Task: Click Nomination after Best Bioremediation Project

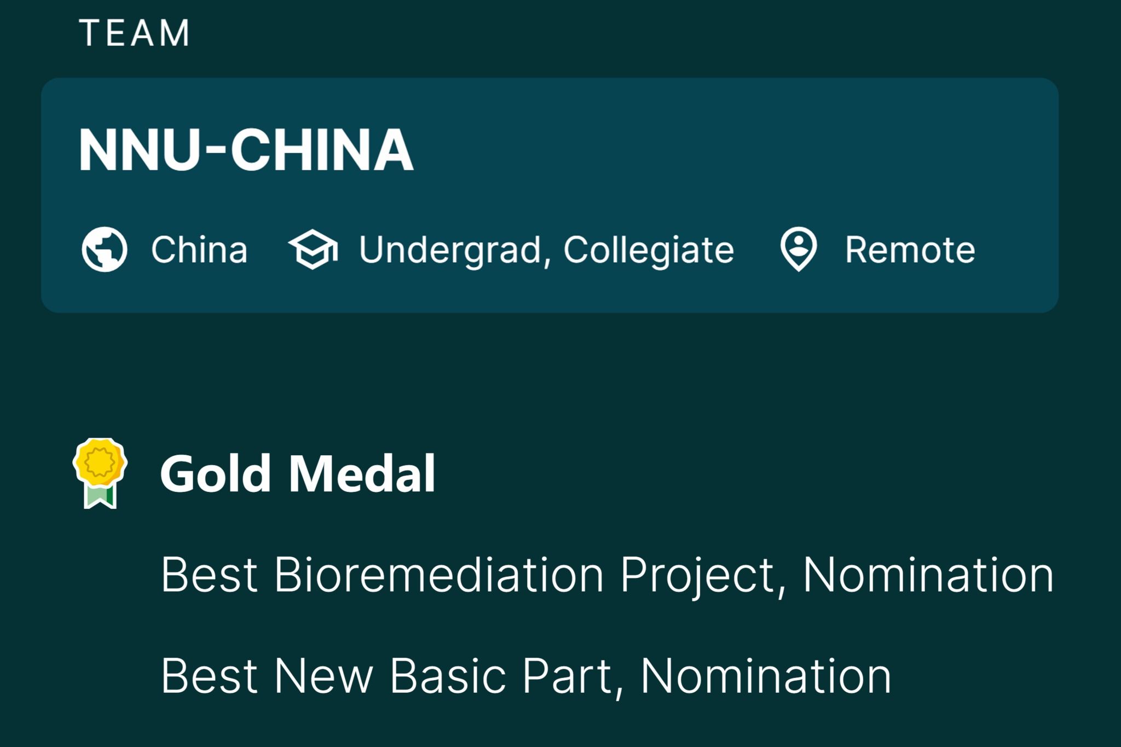Action: tap(928, 575)
